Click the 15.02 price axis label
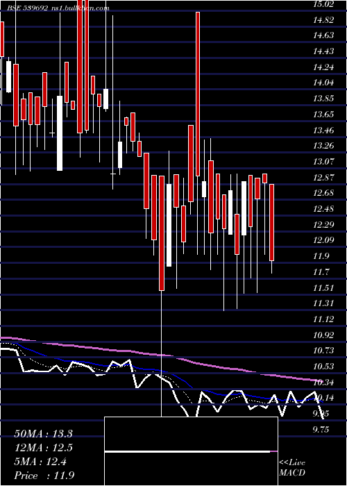The width and height of the screenshot is (347, 486). coord(323,4)
